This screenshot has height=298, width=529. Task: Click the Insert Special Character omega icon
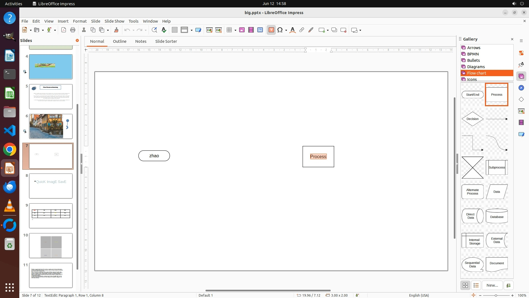280,30
